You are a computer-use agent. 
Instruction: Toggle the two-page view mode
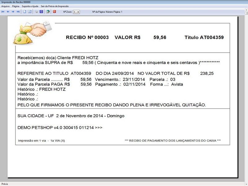click(x=29, y=12)
